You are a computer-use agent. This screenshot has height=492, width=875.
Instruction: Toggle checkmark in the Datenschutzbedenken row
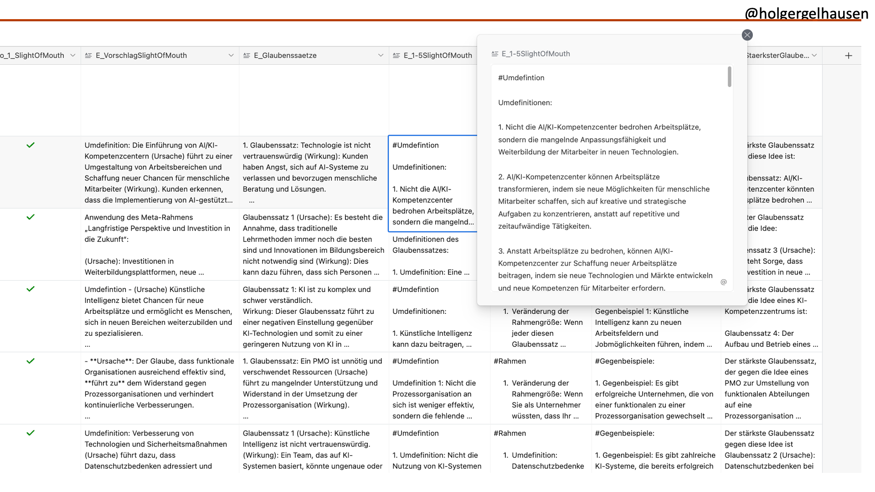[x=31, y=433]
